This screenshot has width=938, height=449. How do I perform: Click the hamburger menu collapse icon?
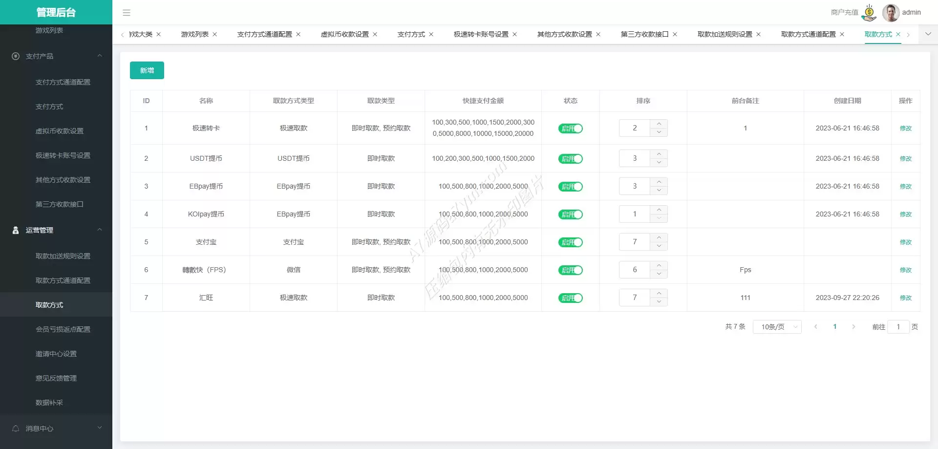click(x=127, y=13)
